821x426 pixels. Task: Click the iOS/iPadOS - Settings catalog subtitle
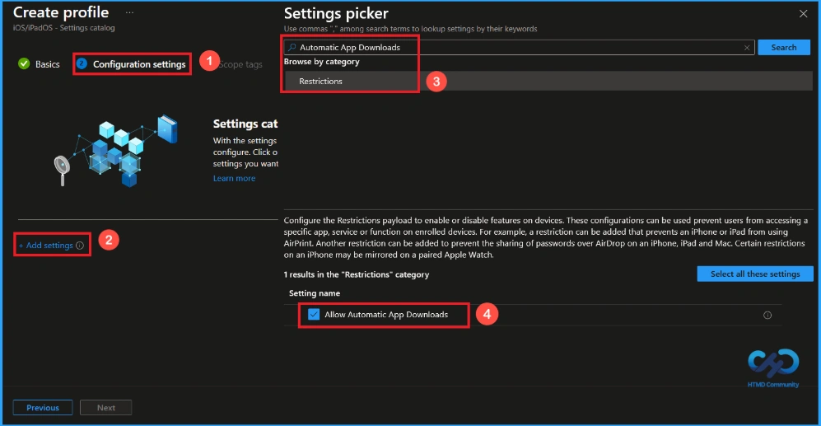tap(64, 28)
